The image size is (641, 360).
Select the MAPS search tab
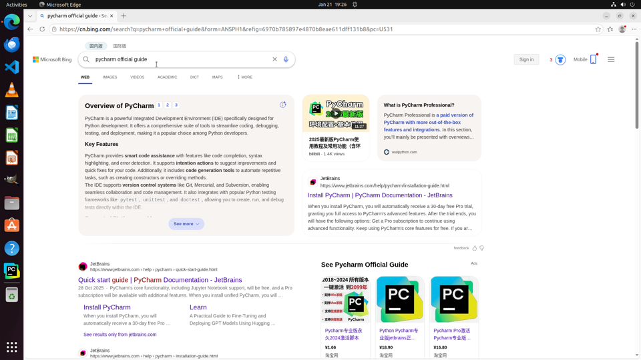click(x=218, y=77)
